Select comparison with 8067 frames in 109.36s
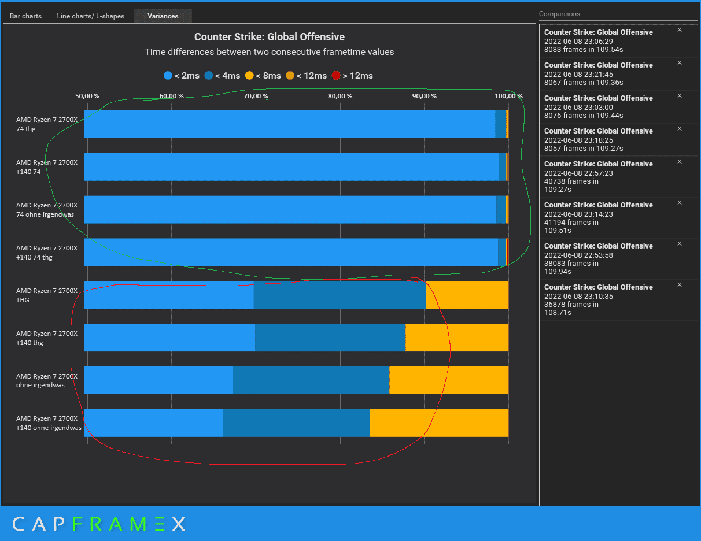701x541 pixels. point(618,73)
